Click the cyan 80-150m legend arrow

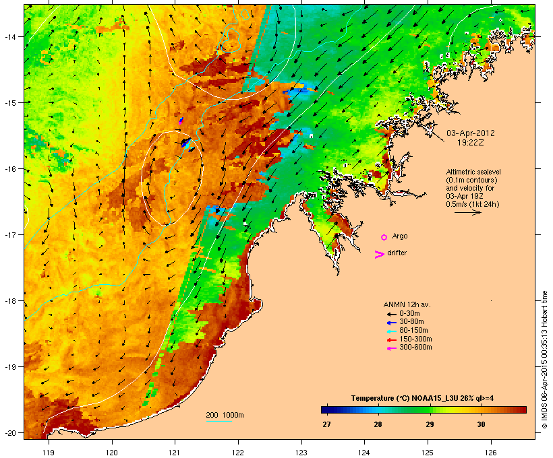pyautogui.click(x=391, y=331)
